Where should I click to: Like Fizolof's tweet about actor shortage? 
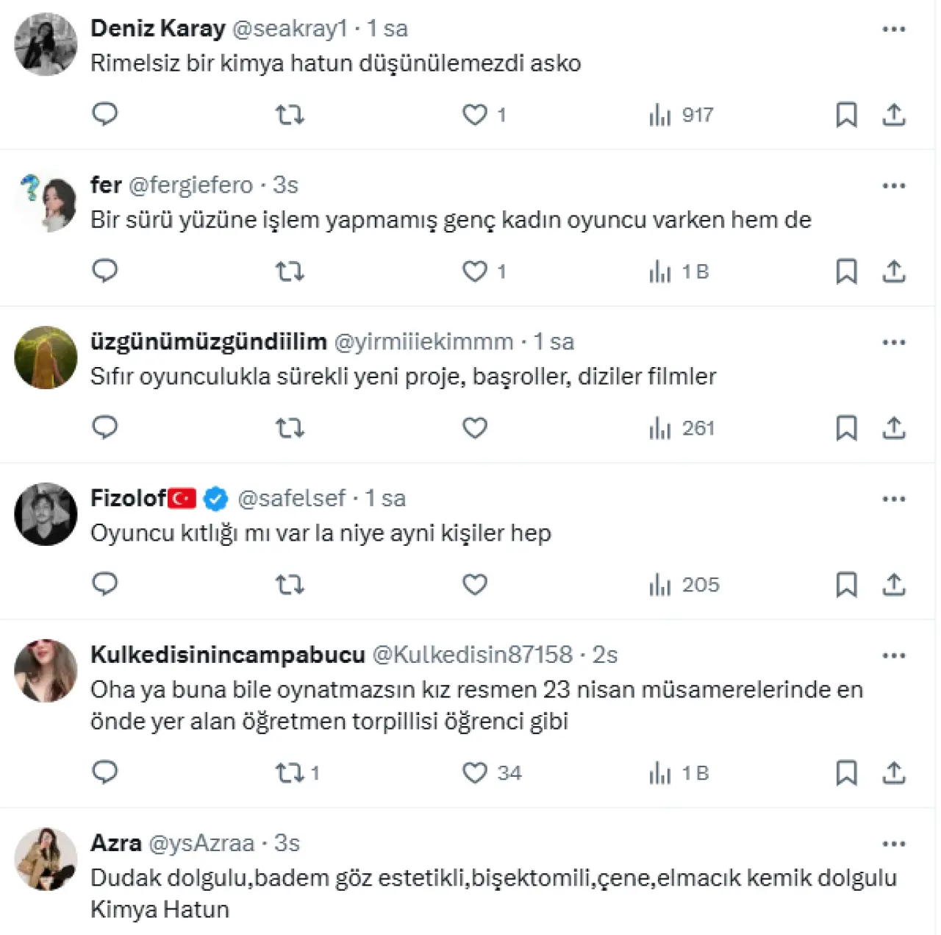pyautogui.click(x=475, y=584)
